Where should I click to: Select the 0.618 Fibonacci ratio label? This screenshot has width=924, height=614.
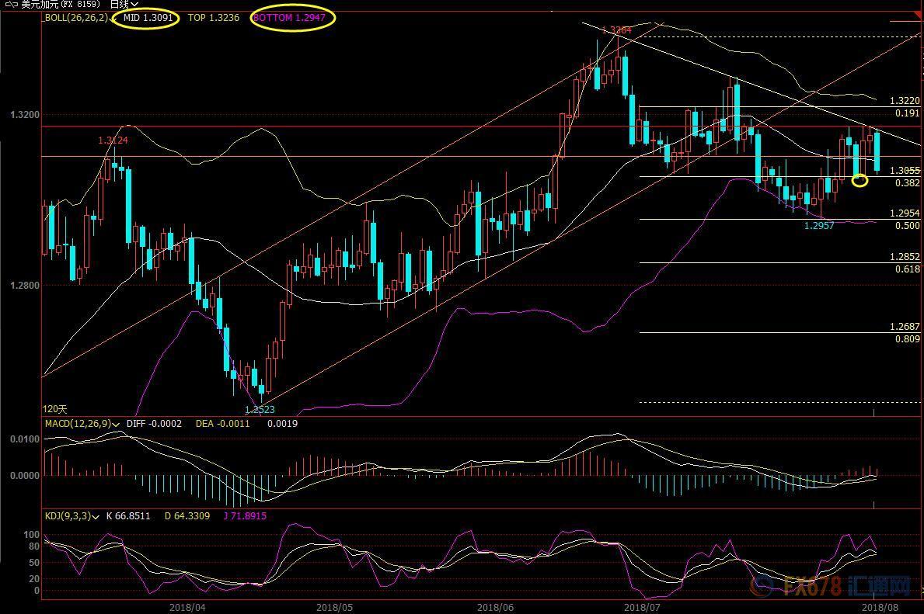pos(908,269)
